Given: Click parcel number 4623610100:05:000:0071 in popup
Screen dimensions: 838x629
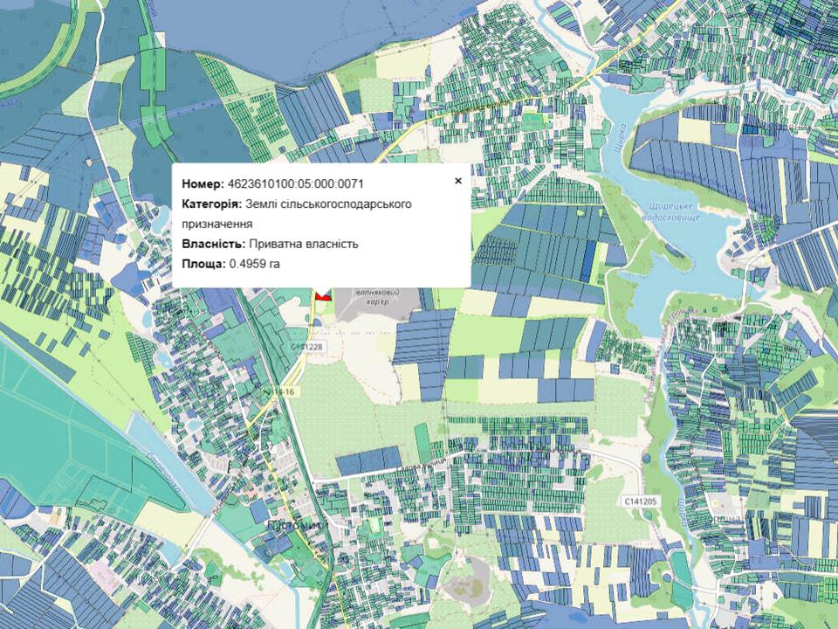Looking at the screenshot, I should 295,183.
